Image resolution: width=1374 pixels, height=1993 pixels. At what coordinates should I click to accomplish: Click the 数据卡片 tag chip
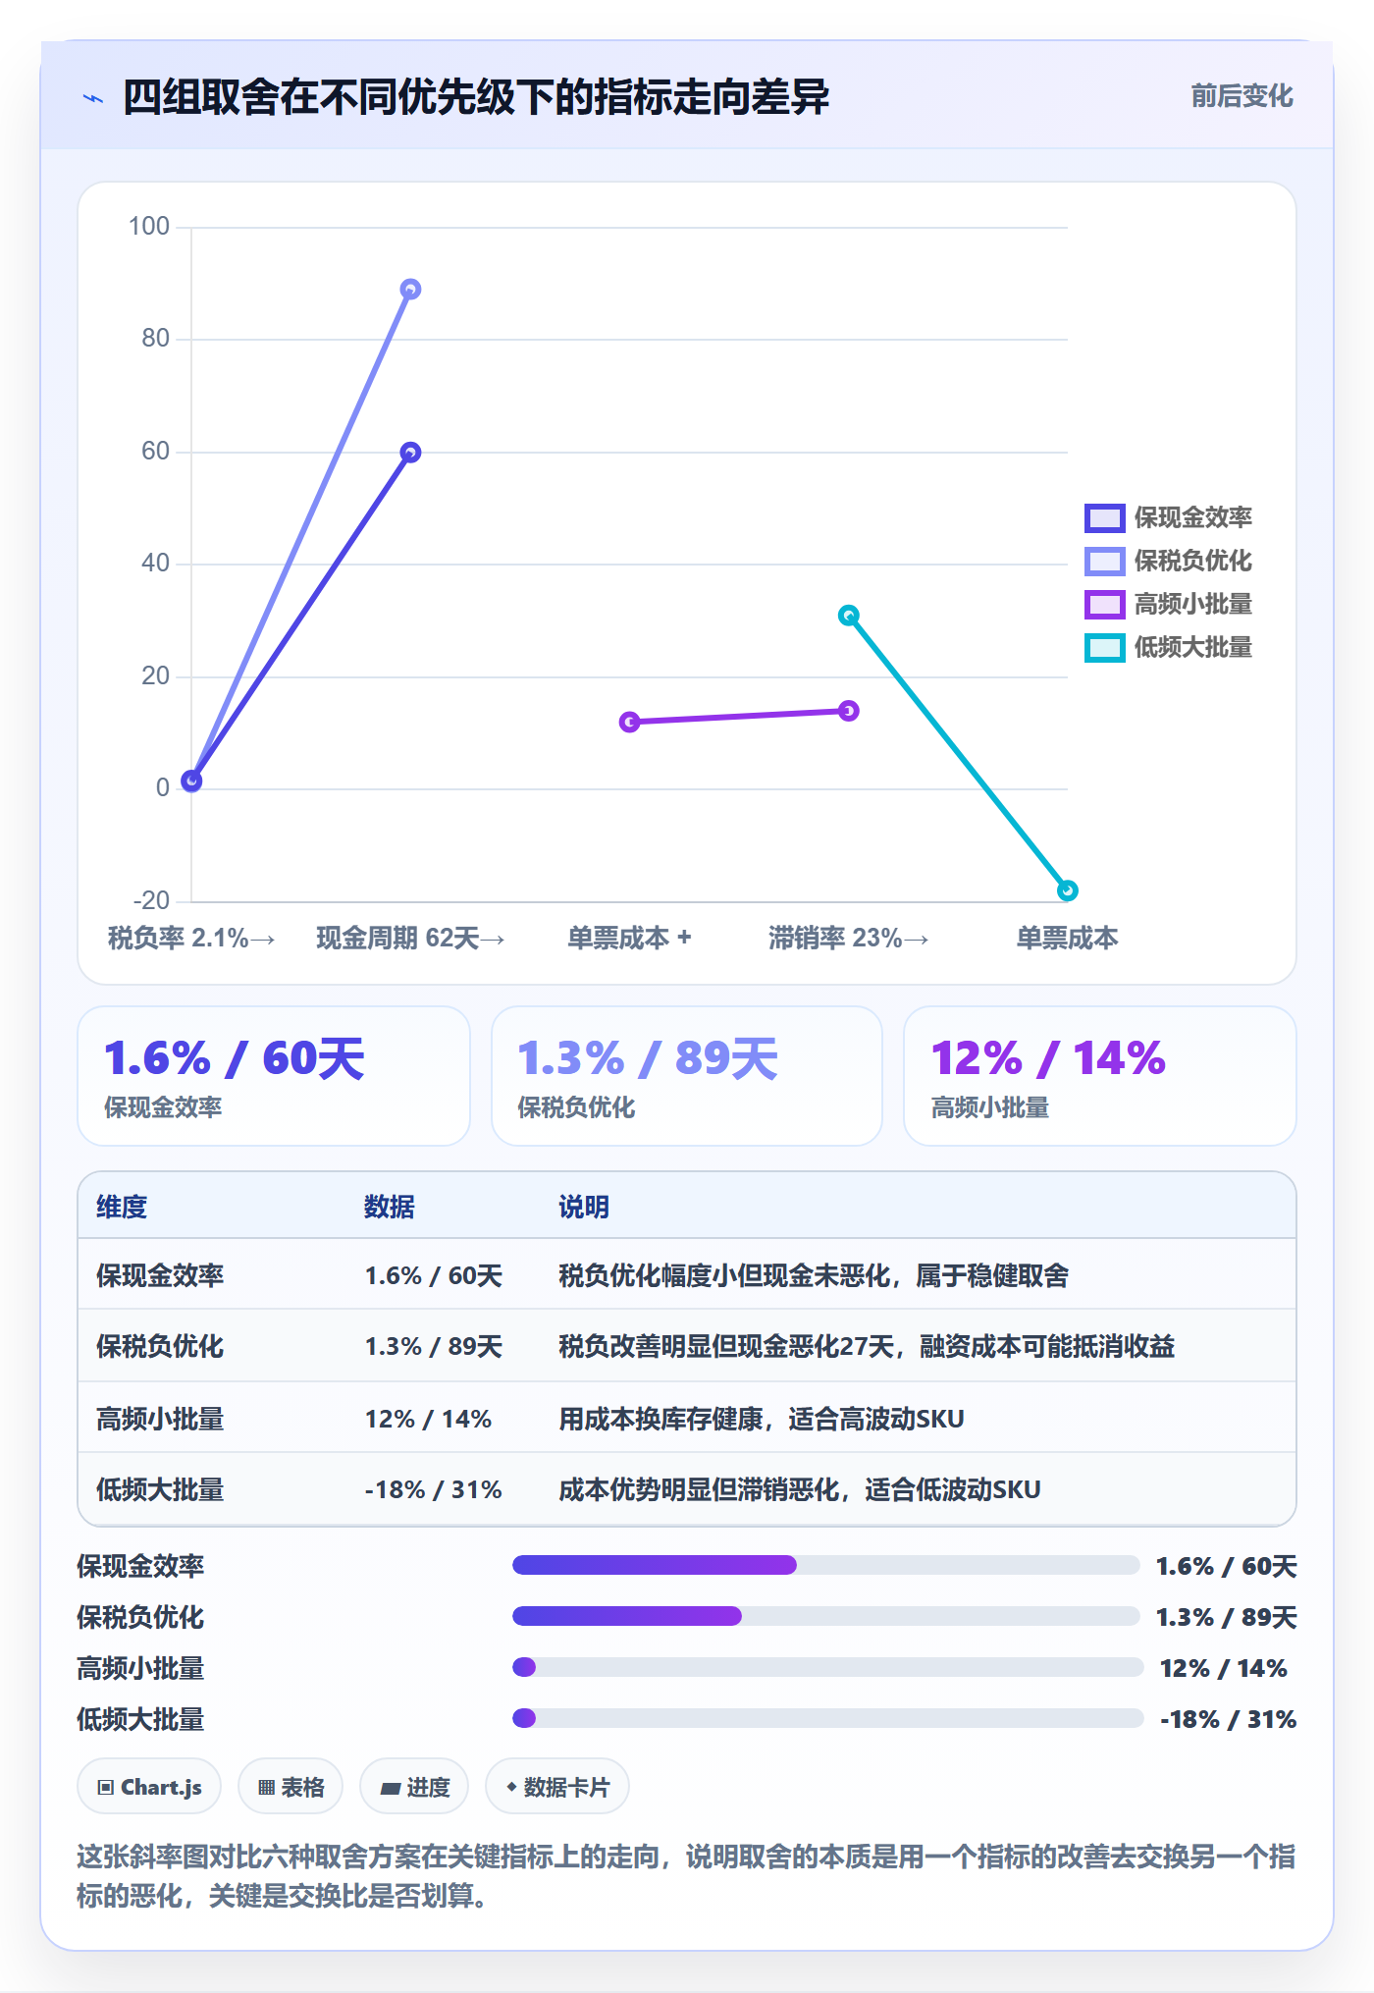tap(556, 1787)
